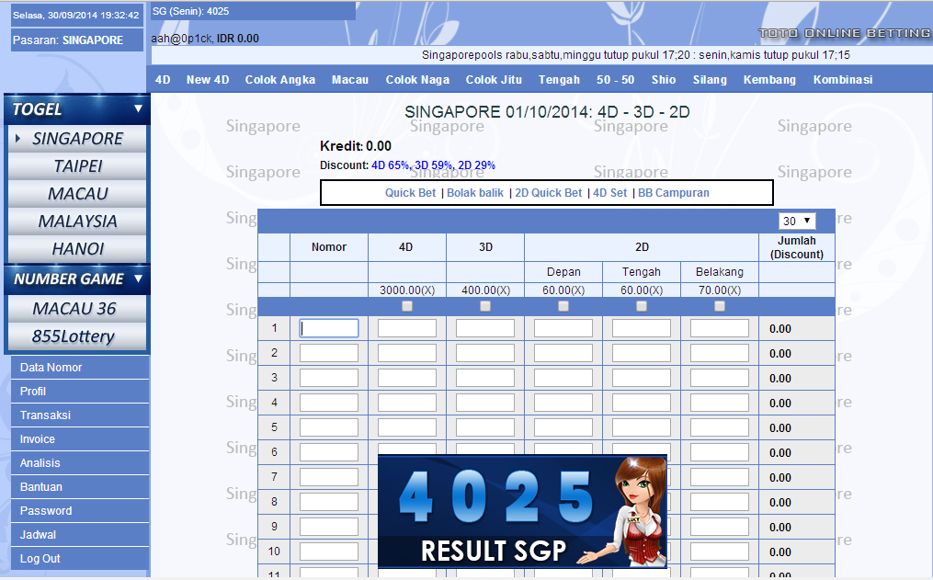Focus Nomor input in row 1
Screen dimensions: 933x580
(x=329, y=328)
